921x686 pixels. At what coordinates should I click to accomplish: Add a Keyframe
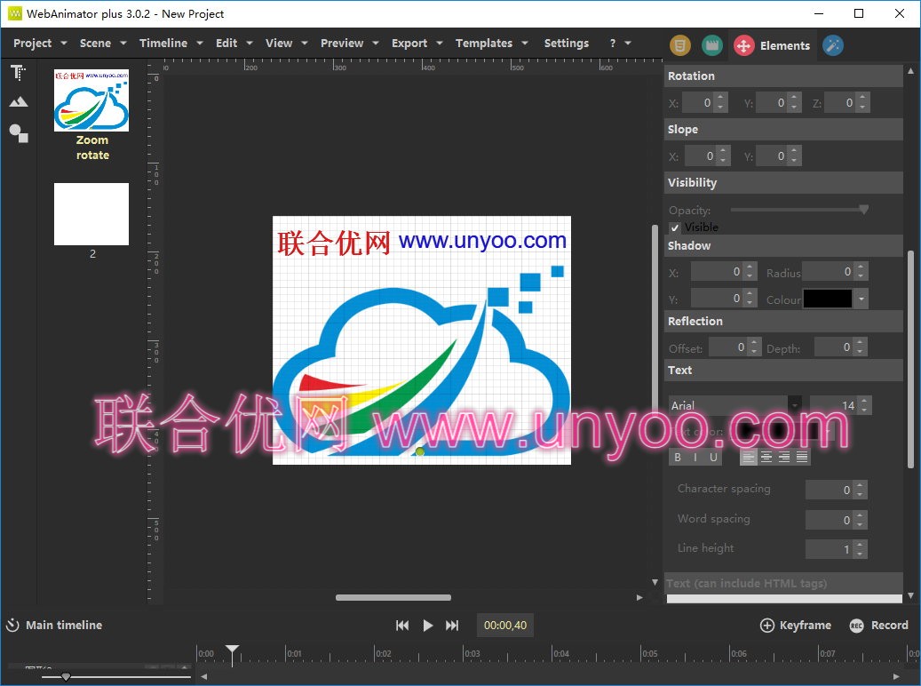pos(796,626)
